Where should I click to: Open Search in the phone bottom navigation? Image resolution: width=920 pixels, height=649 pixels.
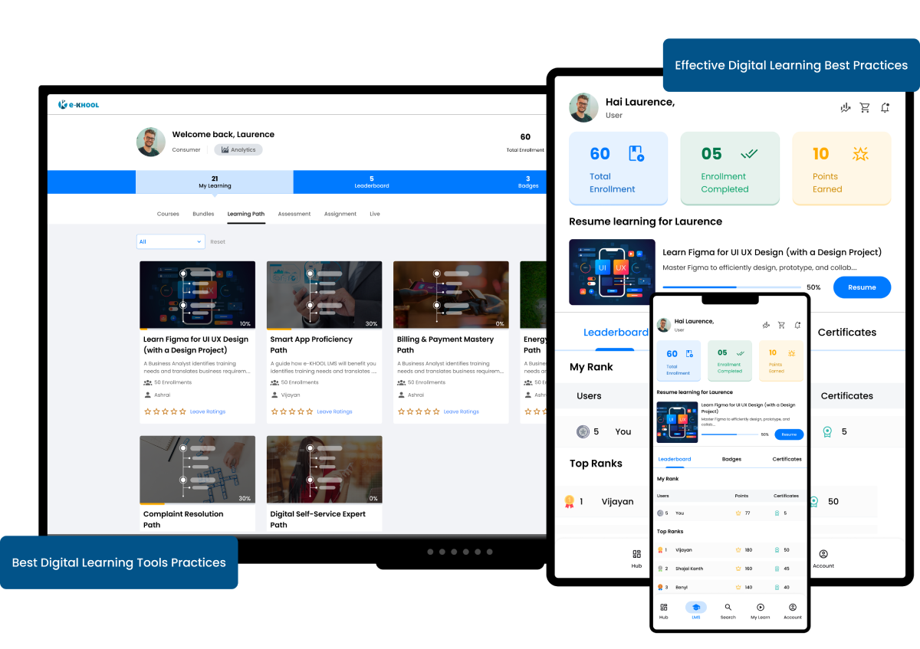point(728,610)
